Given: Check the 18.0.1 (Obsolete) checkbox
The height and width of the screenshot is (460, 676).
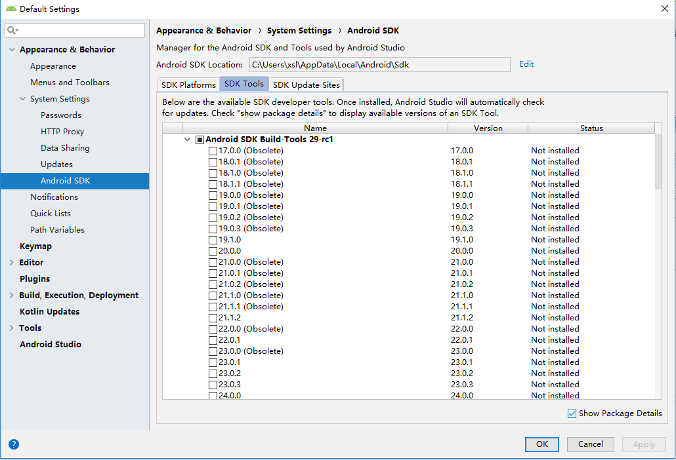Looking at the screenshot, I should [x=213, y=163].
